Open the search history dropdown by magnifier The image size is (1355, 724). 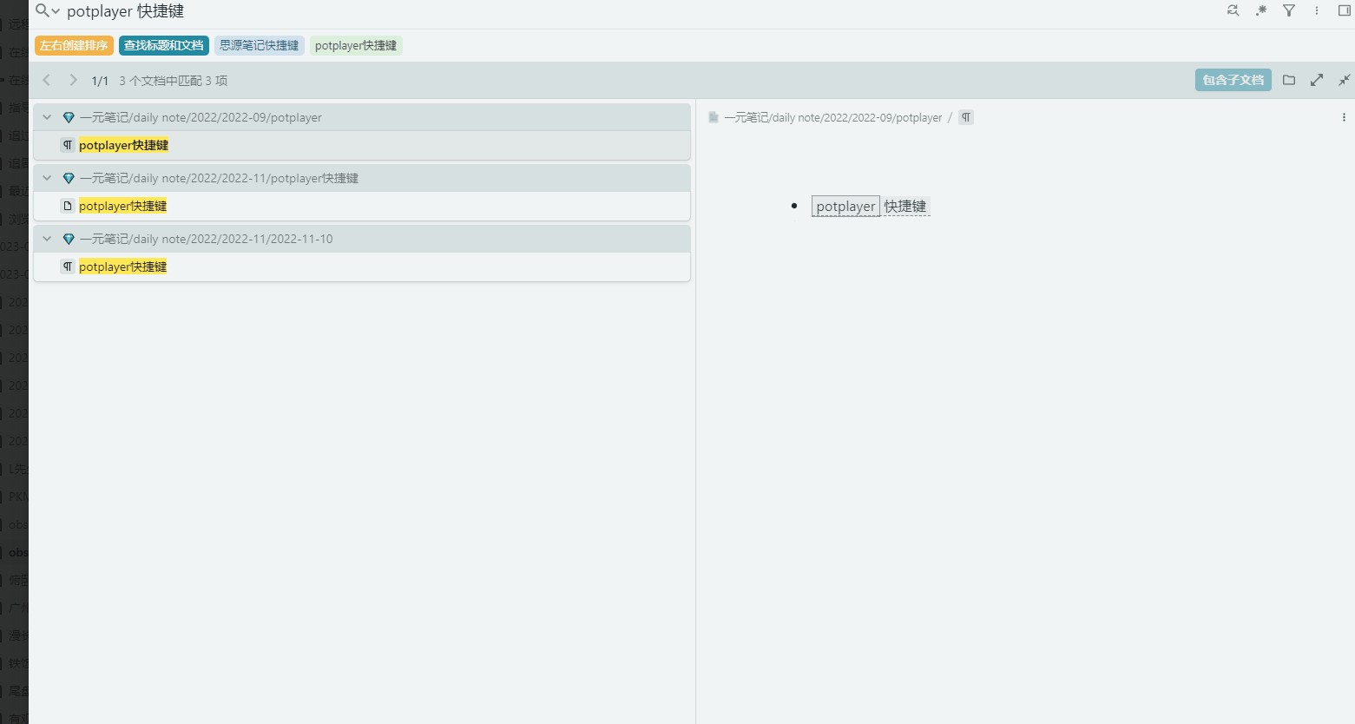47,11
